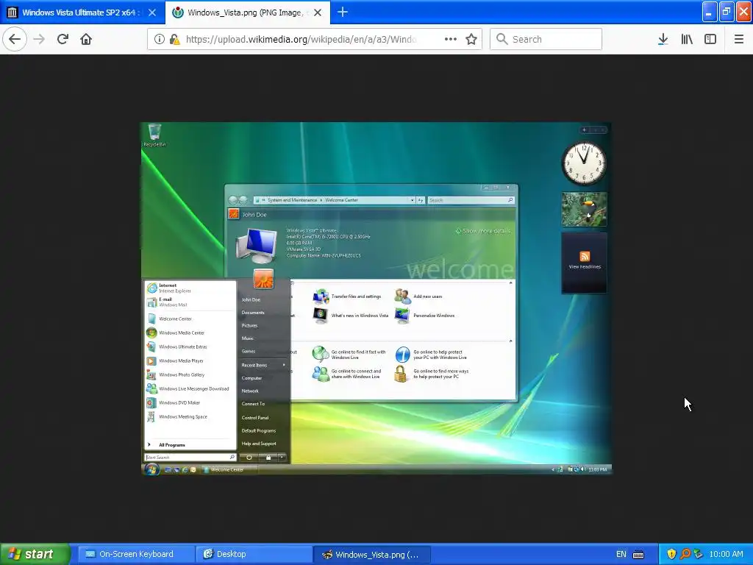Reload the current page
Image resolution: width=753 pixels, height=565 pixels.
[63, 39]
